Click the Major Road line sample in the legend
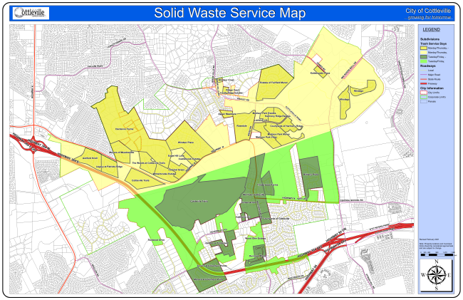 [423, 75]
